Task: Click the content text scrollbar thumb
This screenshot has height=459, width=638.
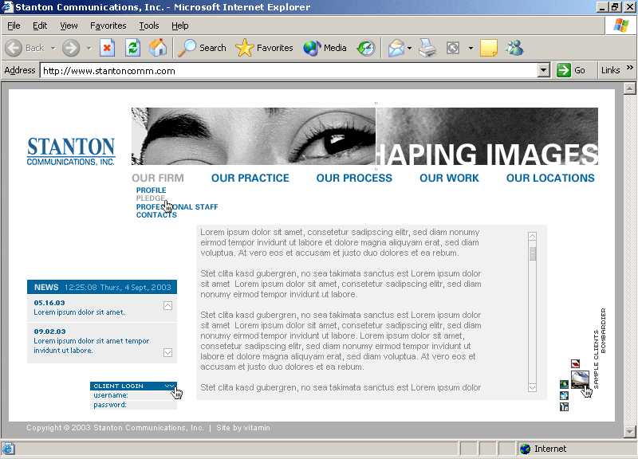Action: 533,253
